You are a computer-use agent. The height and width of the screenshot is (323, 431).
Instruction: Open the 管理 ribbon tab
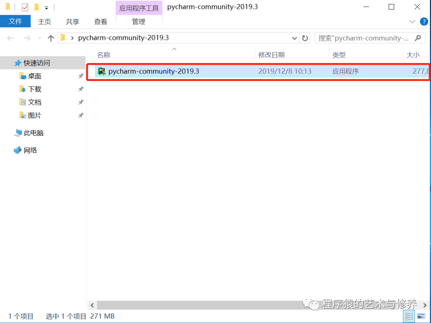[139, 22]
